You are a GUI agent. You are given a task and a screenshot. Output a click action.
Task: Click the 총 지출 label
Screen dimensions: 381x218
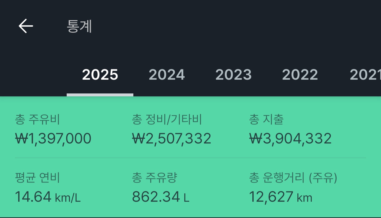click(266, 120)
